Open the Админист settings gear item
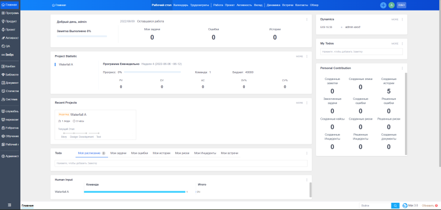Viewport: 441px width, 210px height. coord(10,156)
